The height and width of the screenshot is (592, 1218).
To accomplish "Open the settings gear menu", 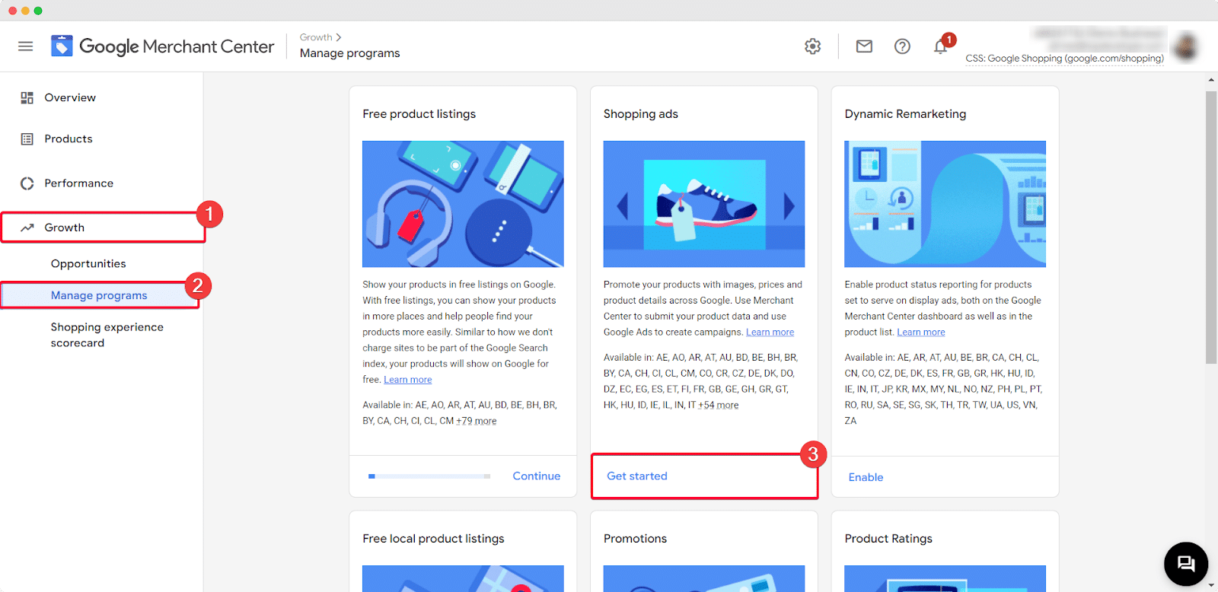I will point(813,46).
